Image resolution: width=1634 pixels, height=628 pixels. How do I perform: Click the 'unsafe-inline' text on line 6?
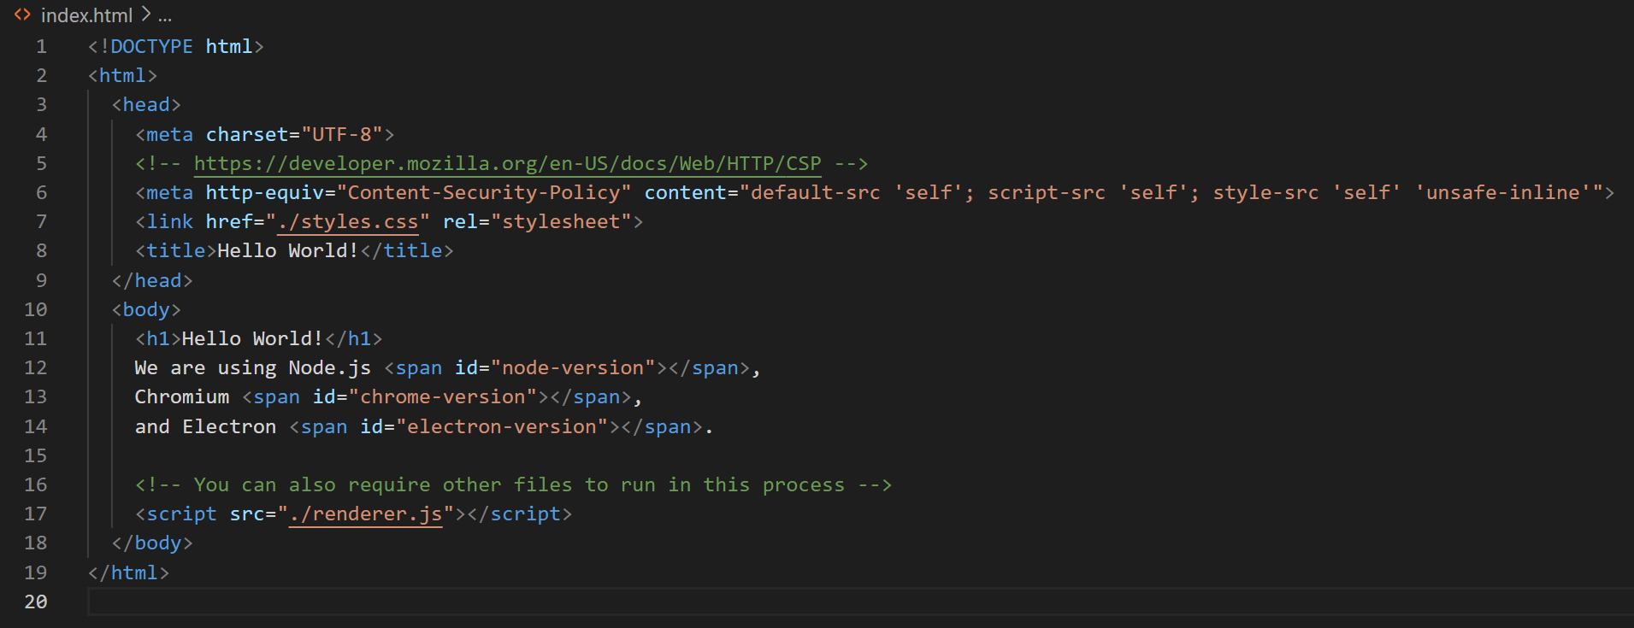(x=1502, y=193)
